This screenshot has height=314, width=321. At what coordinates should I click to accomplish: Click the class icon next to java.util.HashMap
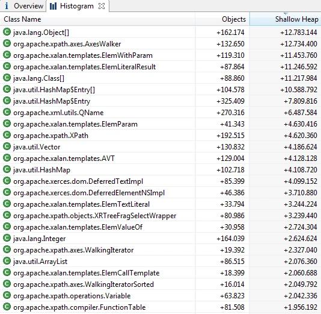7,169
